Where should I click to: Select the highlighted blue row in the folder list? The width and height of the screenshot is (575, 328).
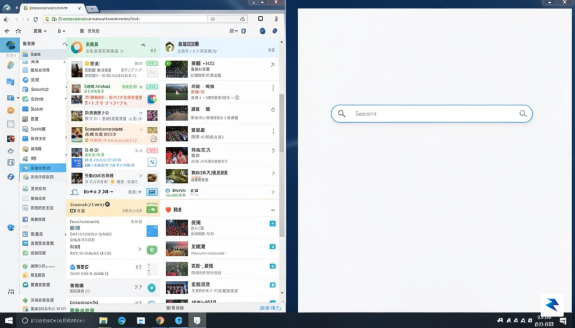click(43, 168)
